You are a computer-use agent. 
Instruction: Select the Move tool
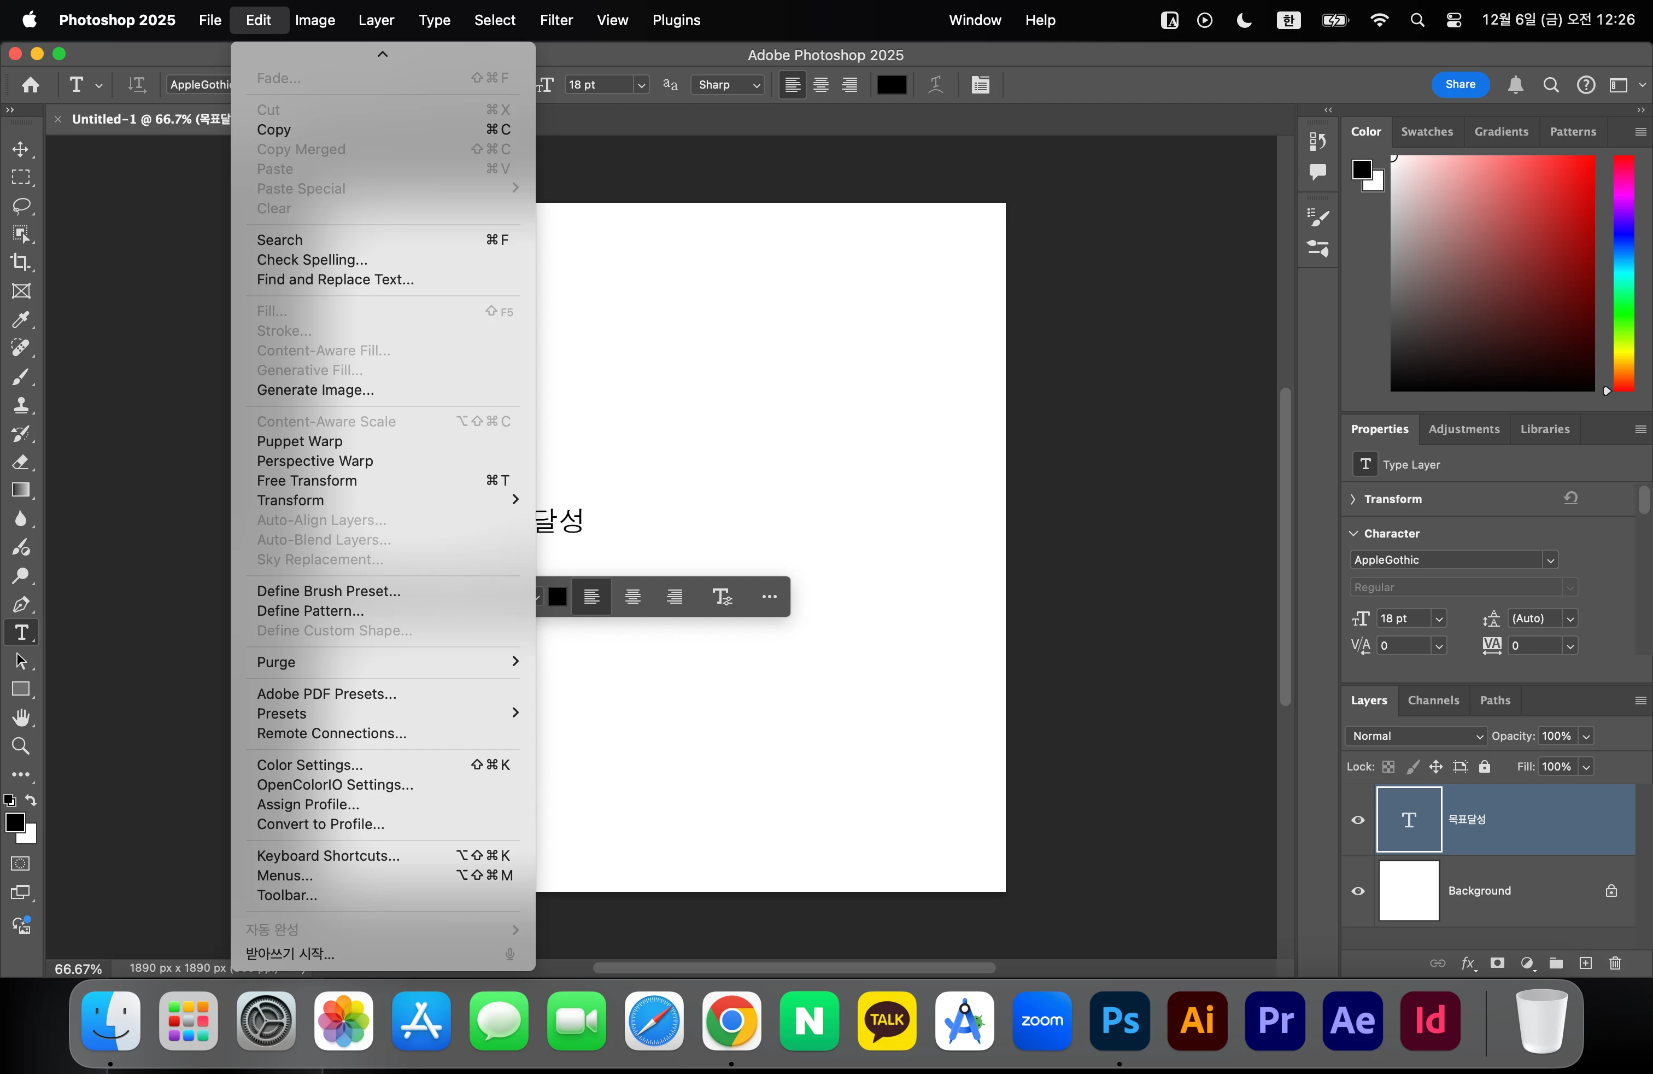pos(21,149)
